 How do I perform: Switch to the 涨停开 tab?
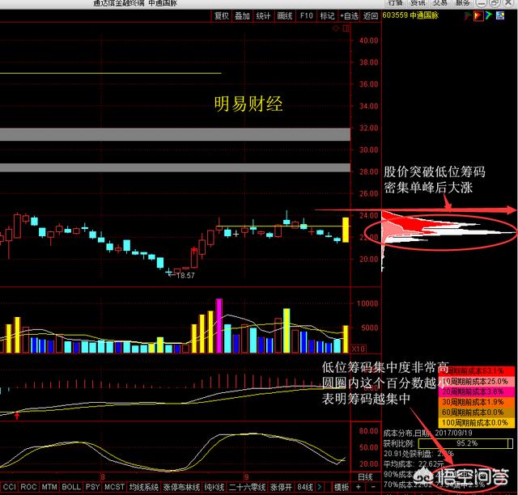coord(281,487)
